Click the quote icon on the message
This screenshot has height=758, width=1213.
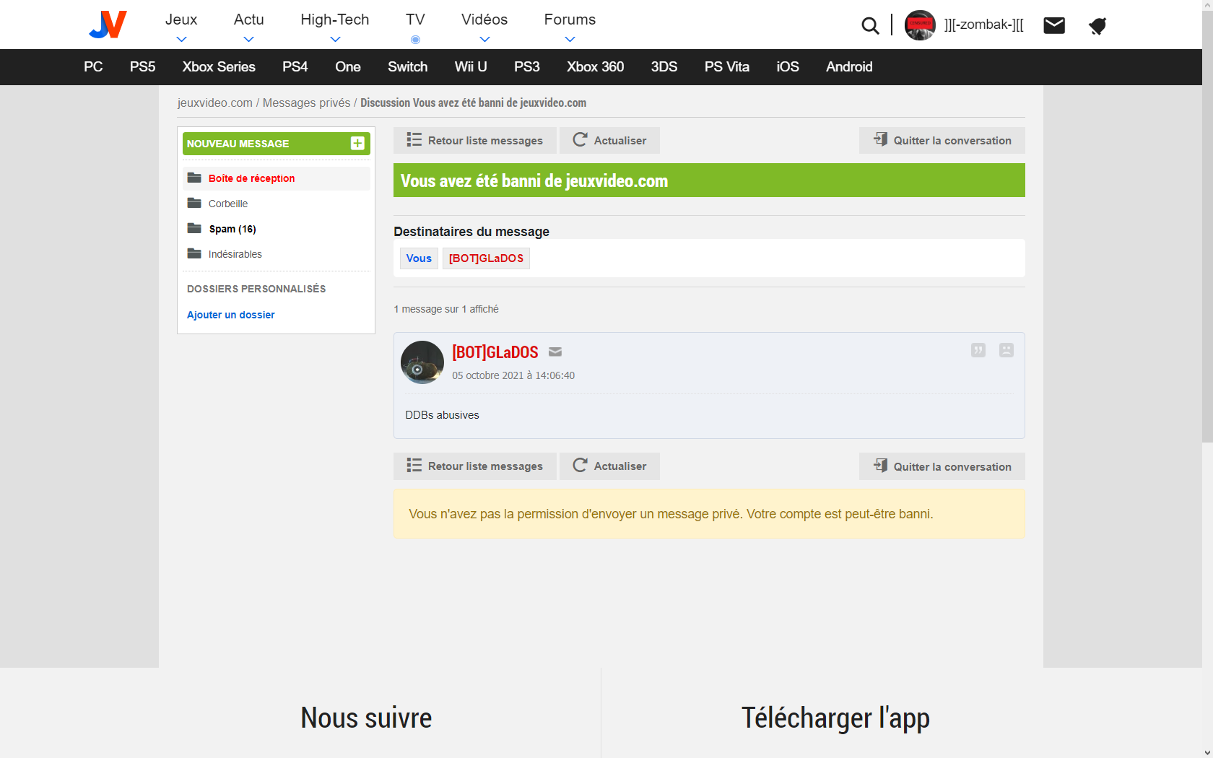978,350
